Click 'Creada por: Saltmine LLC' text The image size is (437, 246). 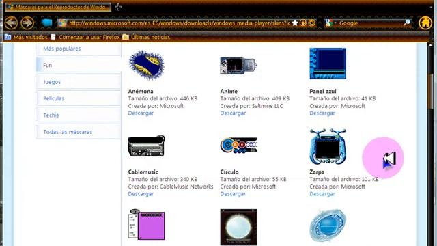click(251, 106)
